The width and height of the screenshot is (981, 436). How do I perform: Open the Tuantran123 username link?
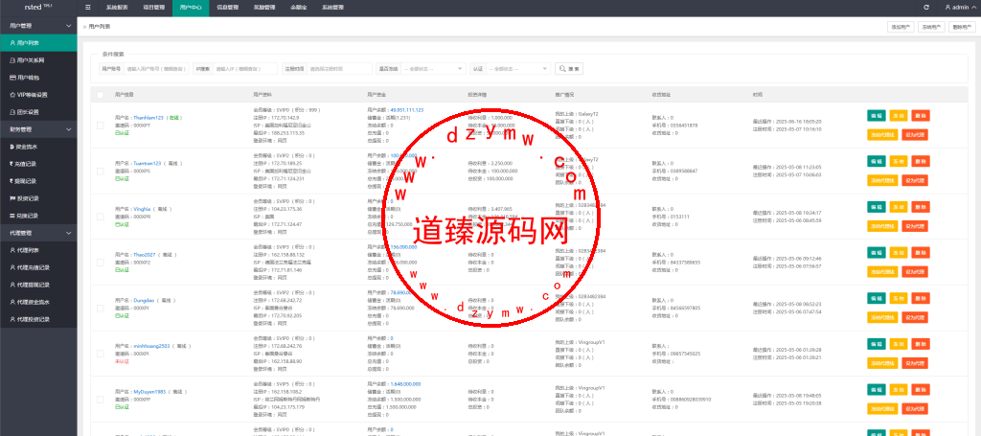coord(148,163)
